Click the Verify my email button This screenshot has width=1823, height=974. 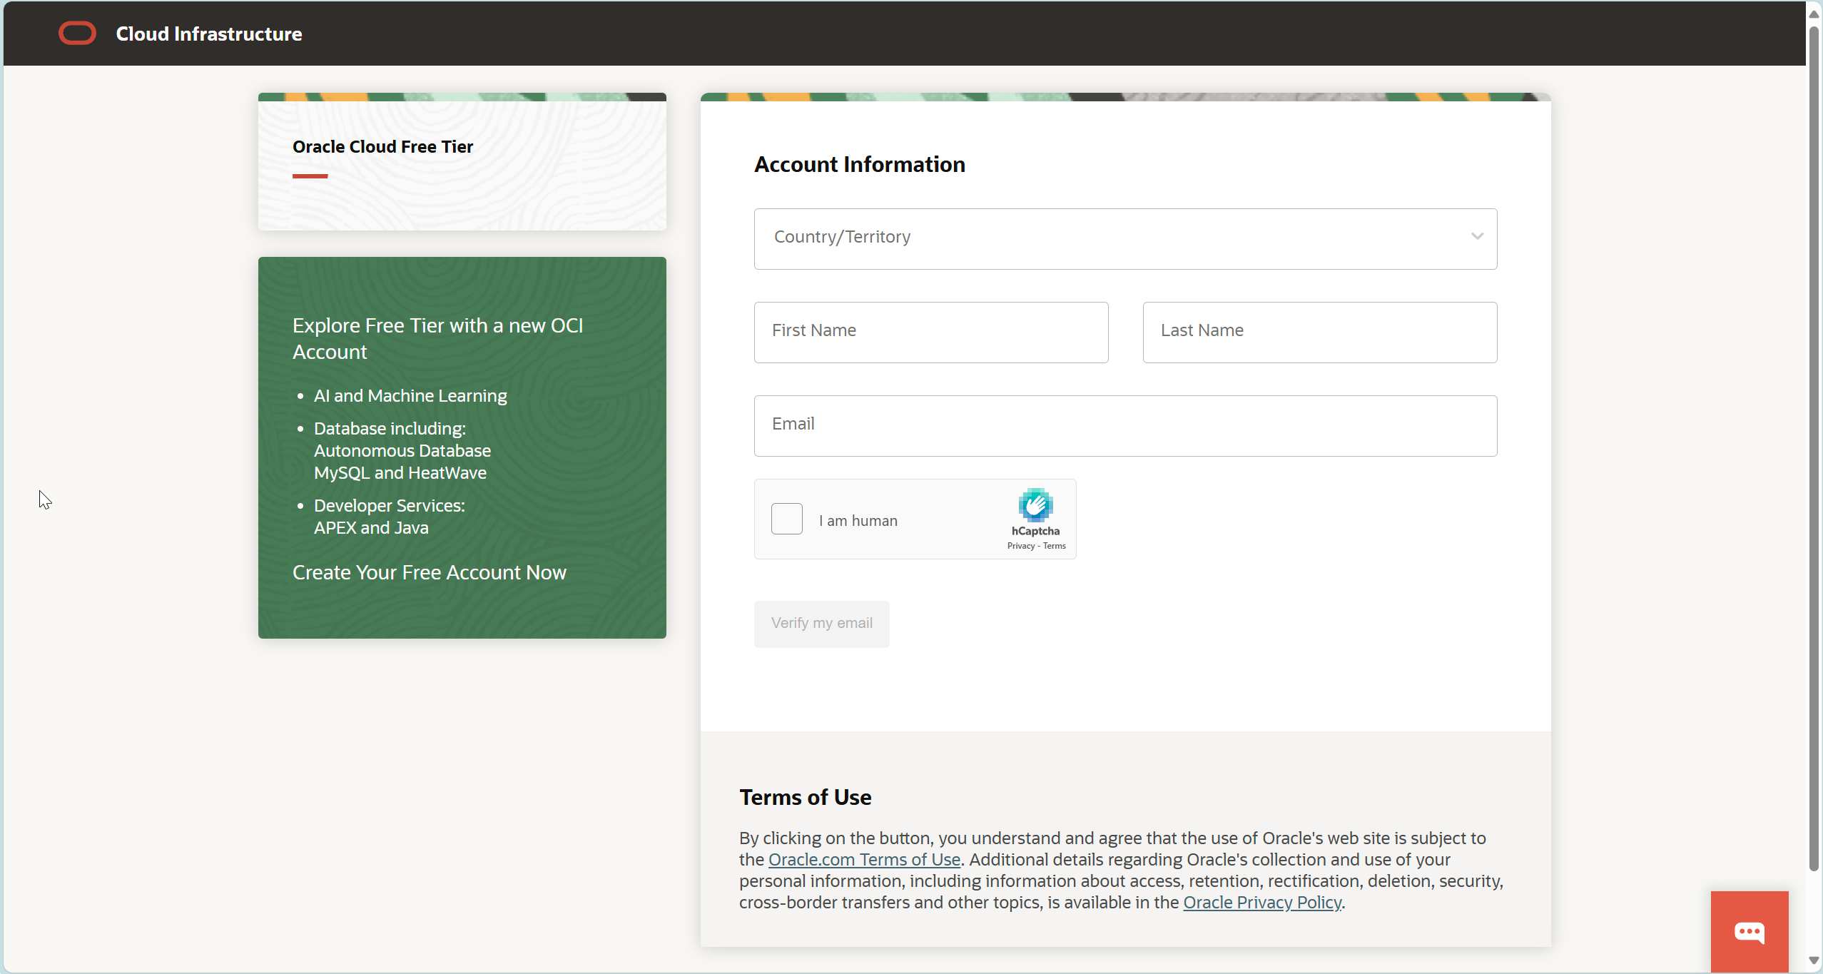point(822,624)
